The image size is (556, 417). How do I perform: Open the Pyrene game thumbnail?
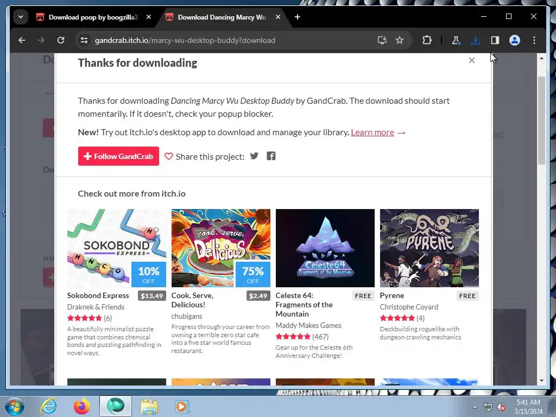(x=429, y=248)
